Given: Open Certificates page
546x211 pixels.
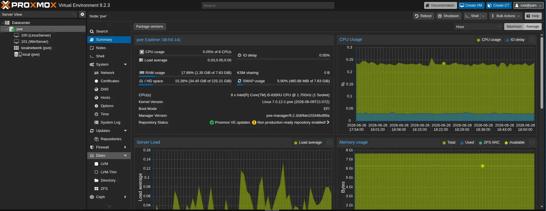Looking at the screenshot, I should 109,81.
